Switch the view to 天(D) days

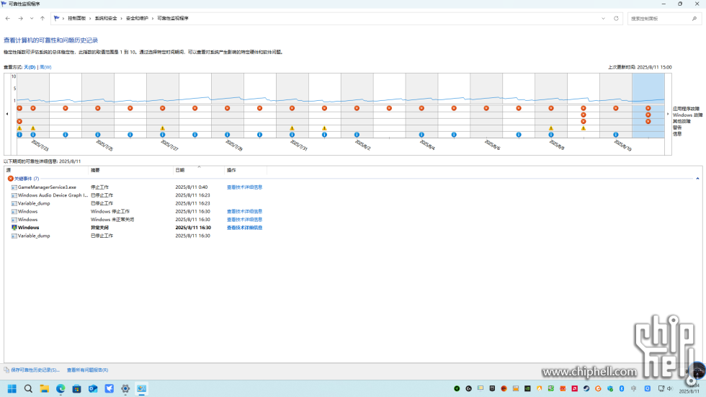[30, 67]
